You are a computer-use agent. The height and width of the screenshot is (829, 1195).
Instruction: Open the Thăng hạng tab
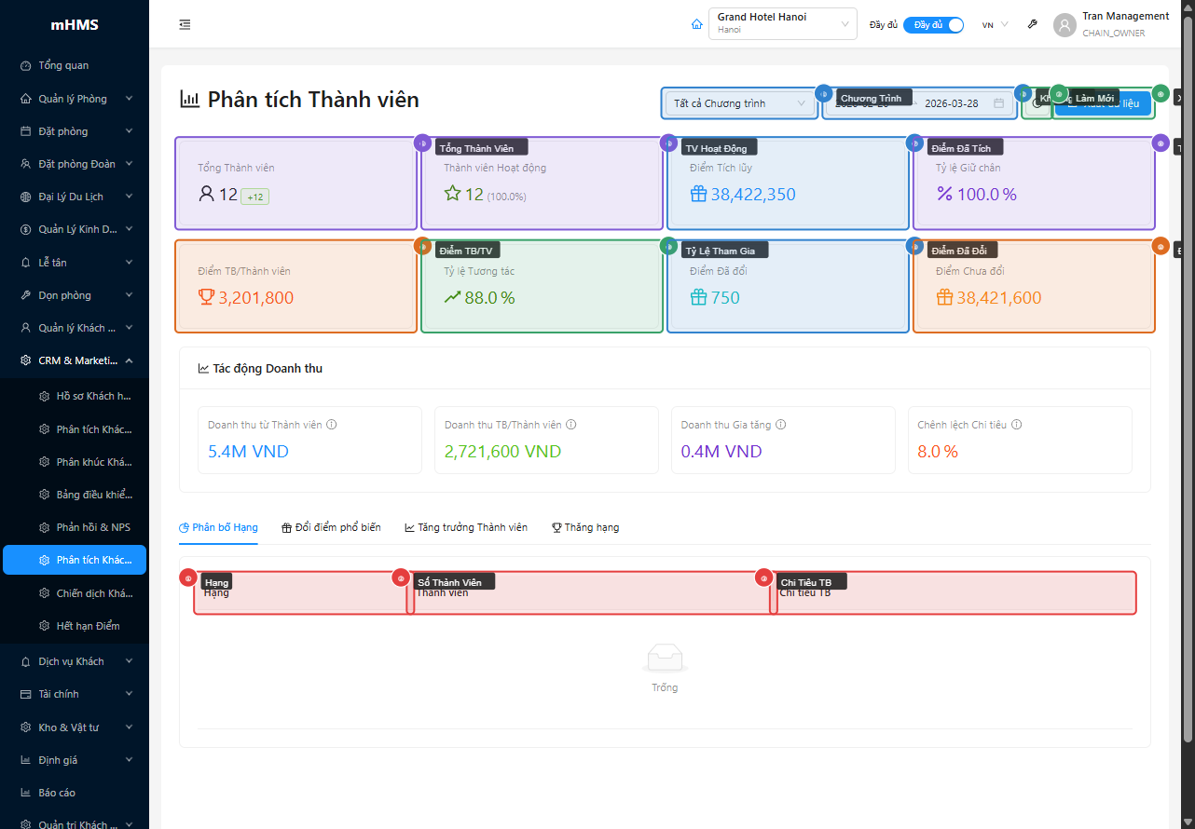(585, 527)
